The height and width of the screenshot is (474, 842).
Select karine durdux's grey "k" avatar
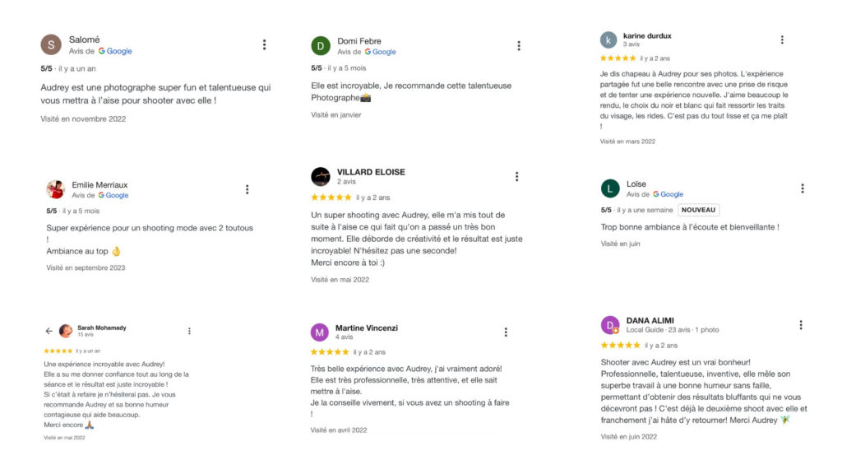(x=608, y=39)
